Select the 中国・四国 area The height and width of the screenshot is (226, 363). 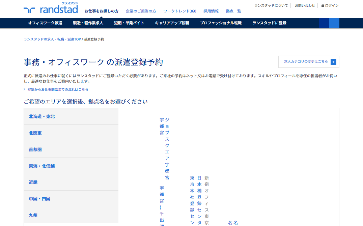(71, 199)
